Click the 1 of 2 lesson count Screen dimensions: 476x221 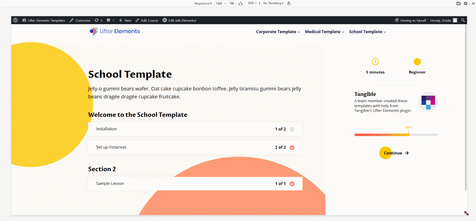280,129
